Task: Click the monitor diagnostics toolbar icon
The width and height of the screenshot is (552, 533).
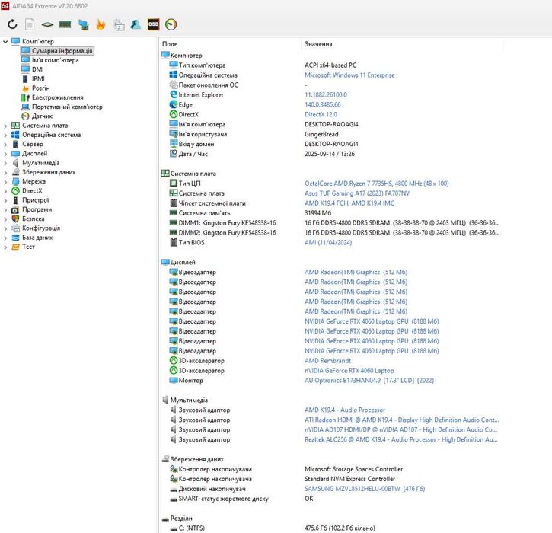Action: pos(84,24)
